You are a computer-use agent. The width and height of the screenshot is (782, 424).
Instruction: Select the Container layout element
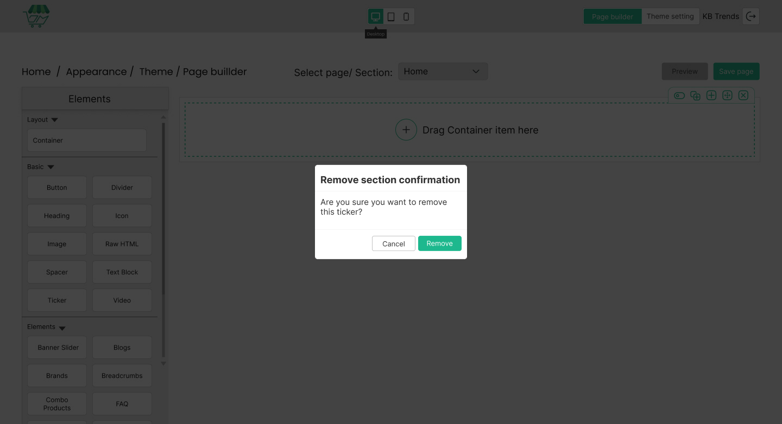tap(87, 140)
